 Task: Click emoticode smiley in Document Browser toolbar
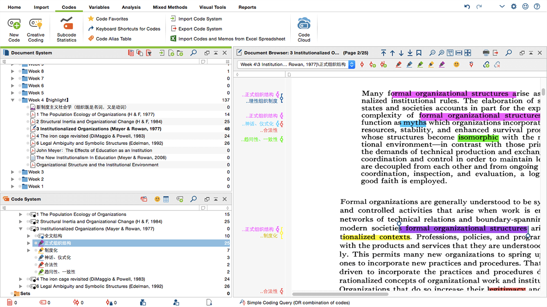(457, 65)
